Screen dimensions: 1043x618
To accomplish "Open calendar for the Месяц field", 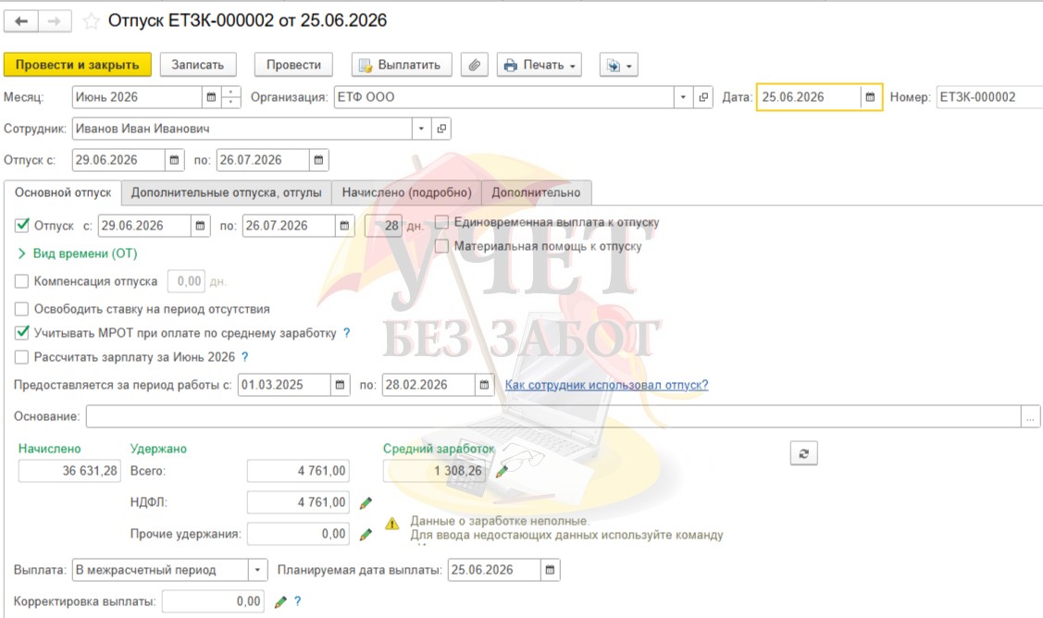I will point(211,97).
